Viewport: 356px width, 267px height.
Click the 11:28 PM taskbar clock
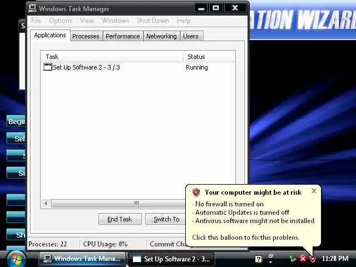(x=335, y=258)
